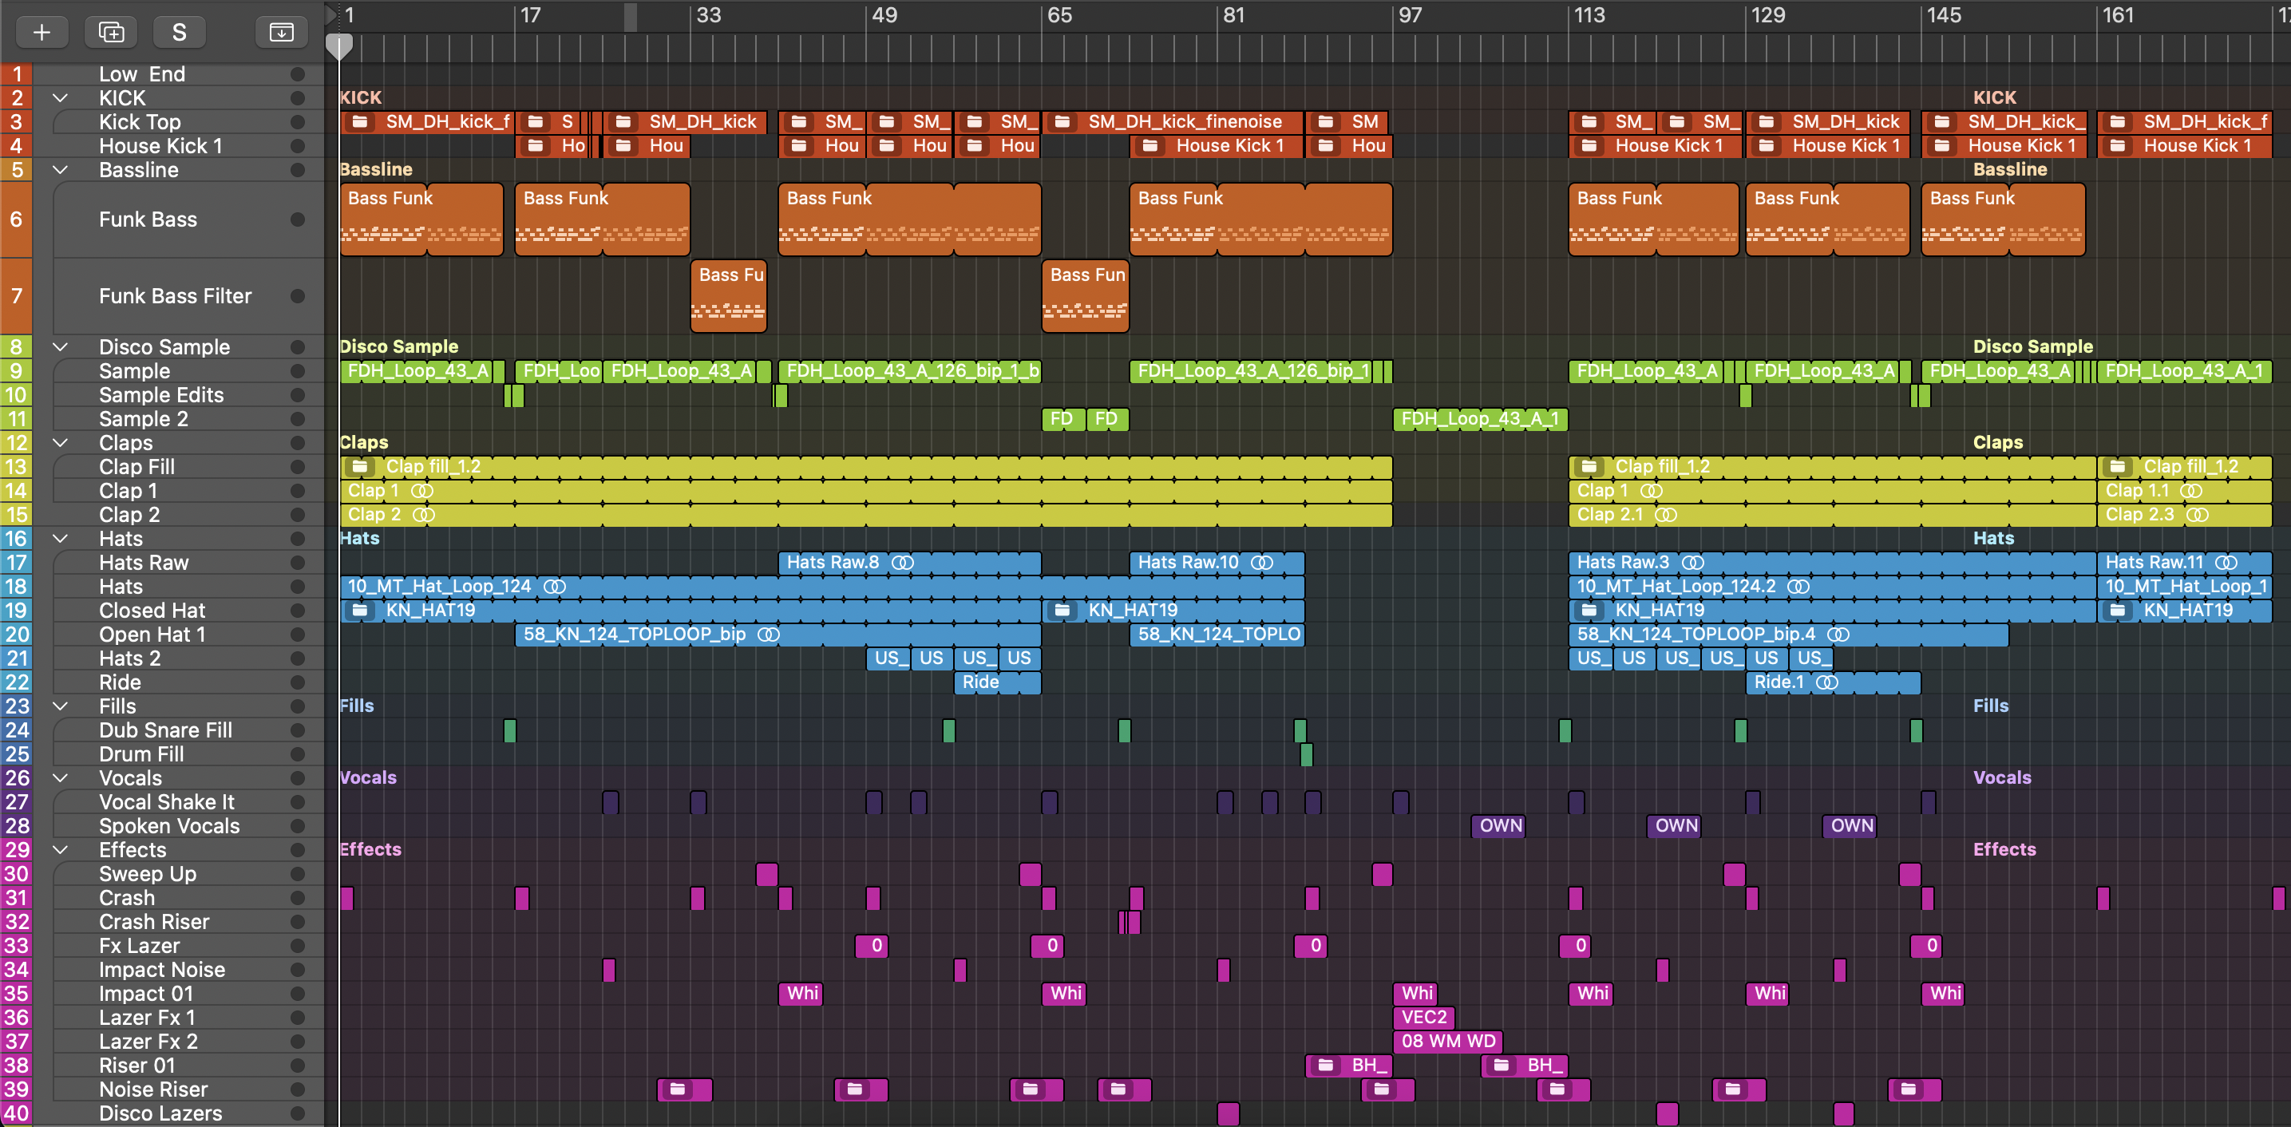Toggle the Funk Bass track enable dot
2291x1127 pixels.
[297, 219]
